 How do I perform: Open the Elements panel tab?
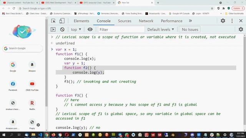click(81, 21)
